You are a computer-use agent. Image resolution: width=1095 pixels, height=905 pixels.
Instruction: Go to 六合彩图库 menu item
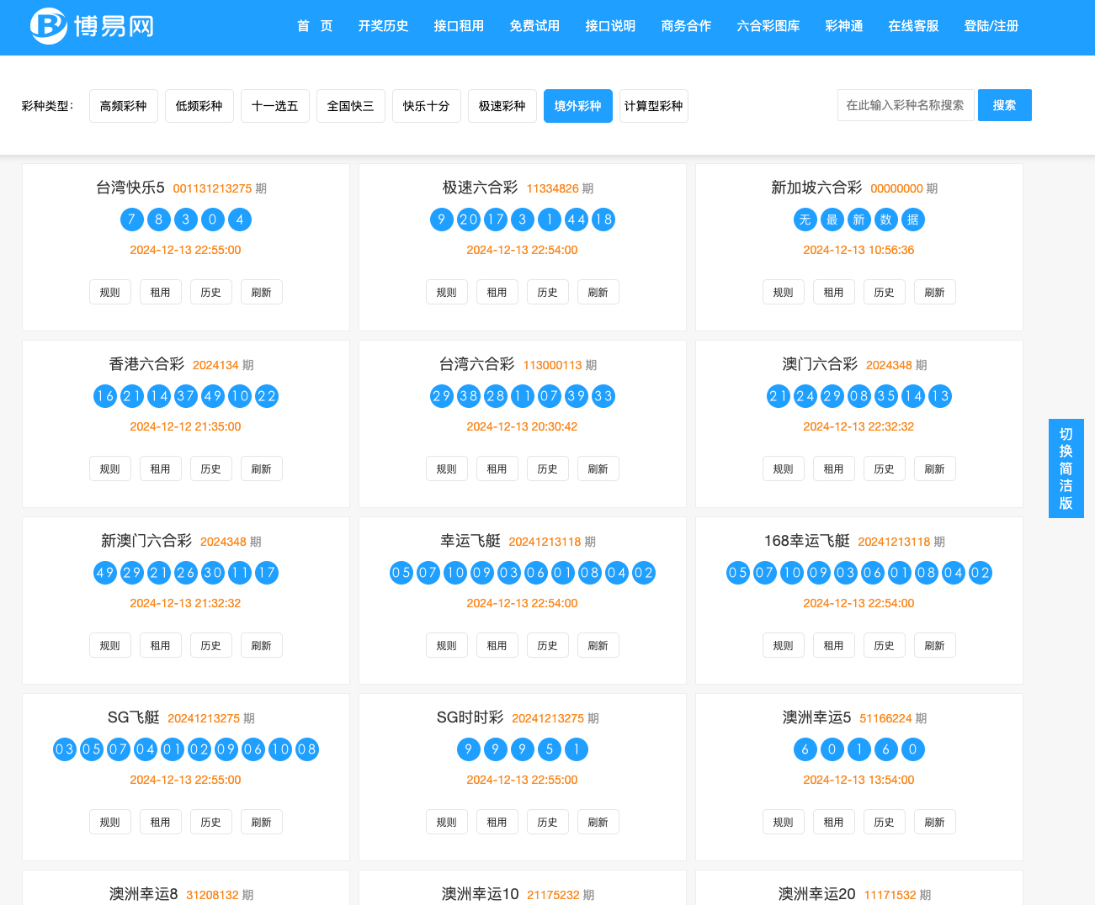click(x=768, y=26)
